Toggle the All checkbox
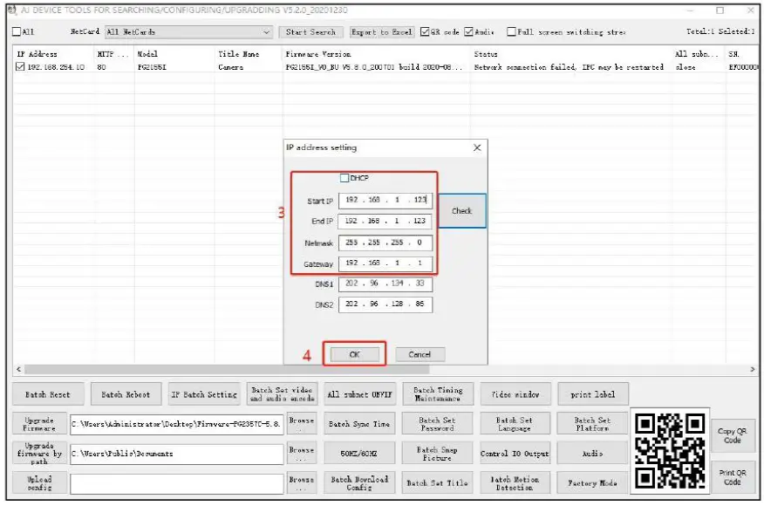Image resolution: width=764 pixels, height=506 pixels. (17, 31)
